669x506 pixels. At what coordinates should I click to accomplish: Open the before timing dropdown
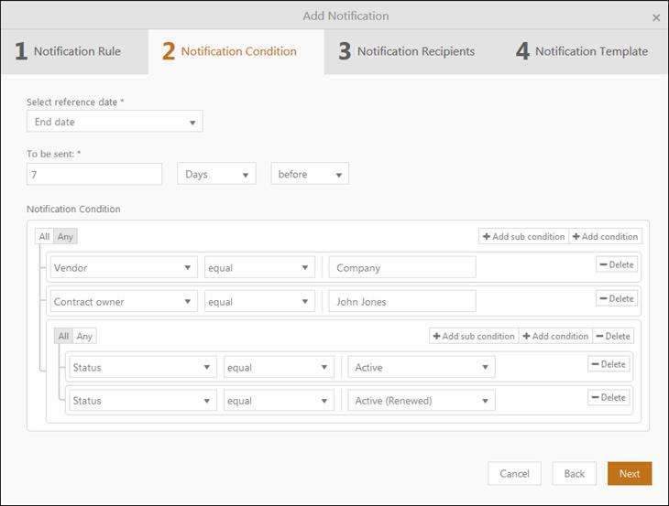[x=310, y=175]
